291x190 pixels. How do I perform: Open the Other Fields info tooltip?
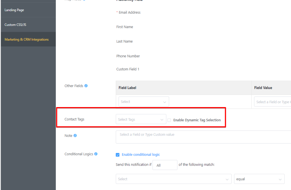click(87, 85)
